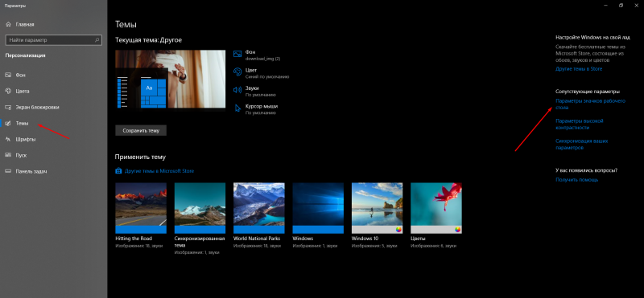This screenshot has height=298, width=644.
Task: Open Параметры высокой контрастности link
Action: click(x=579, y=125)
